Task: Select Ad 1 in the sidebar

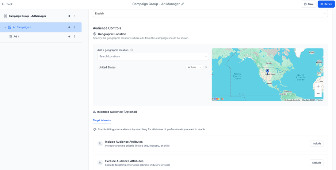Action: (x=16, y=36)
